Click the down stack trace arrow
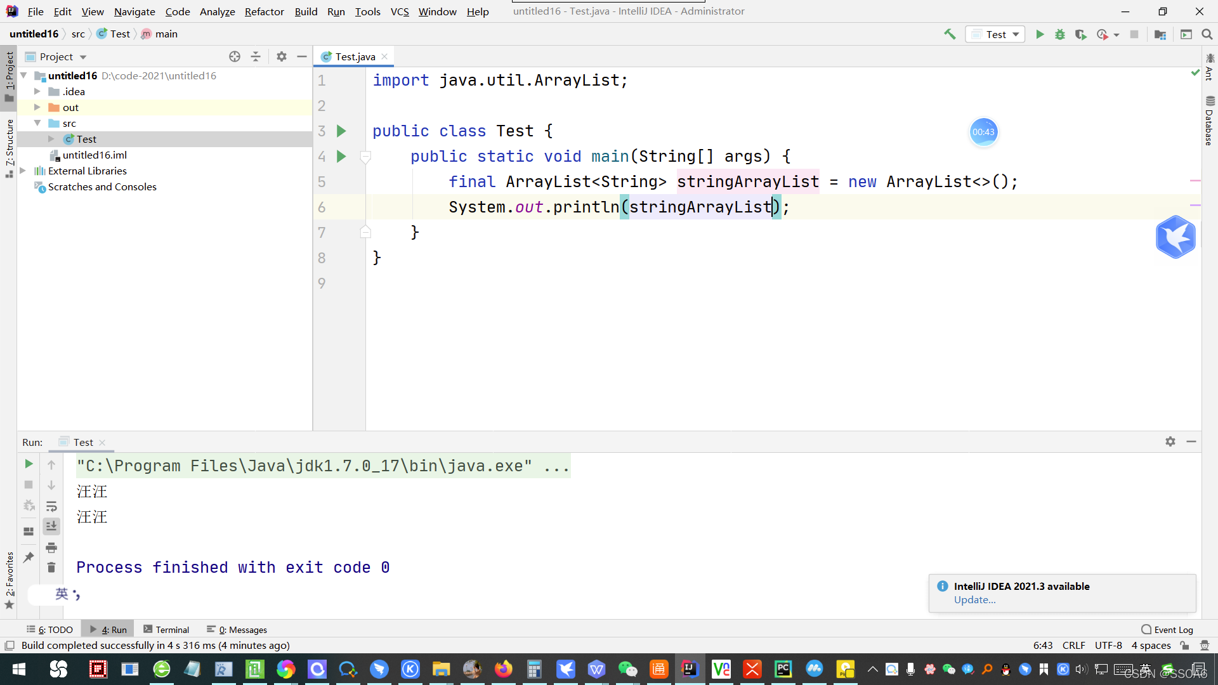The image size is (1218, 685). [x=51, y=485]
